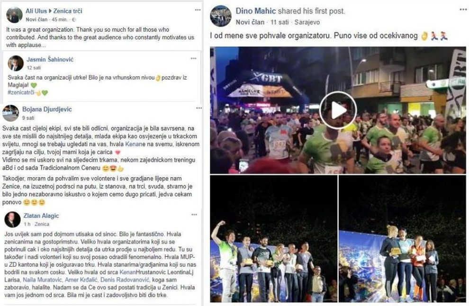Open the Zenica trči group link
Screen dimensions: 469x306
(68, 11)
